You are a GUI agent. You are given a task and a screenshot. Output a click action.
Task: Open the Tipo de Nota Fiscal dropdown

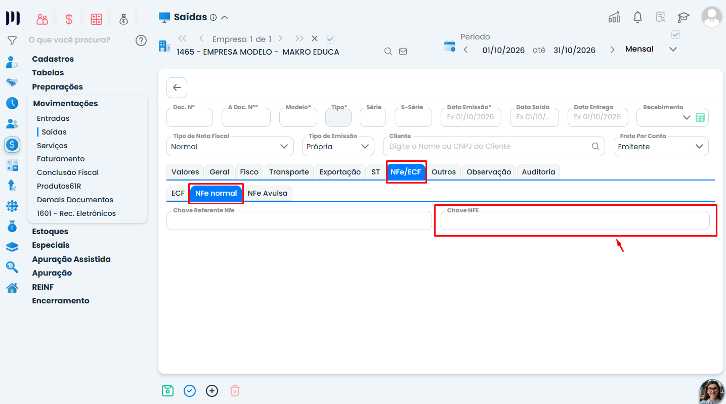coord(230,147)
